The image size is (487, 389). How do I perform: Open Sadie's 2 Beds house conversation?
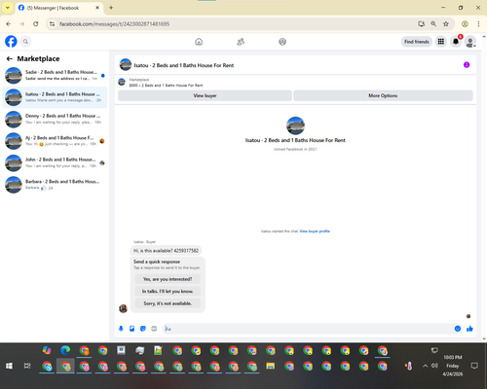[x=55, y=75]
